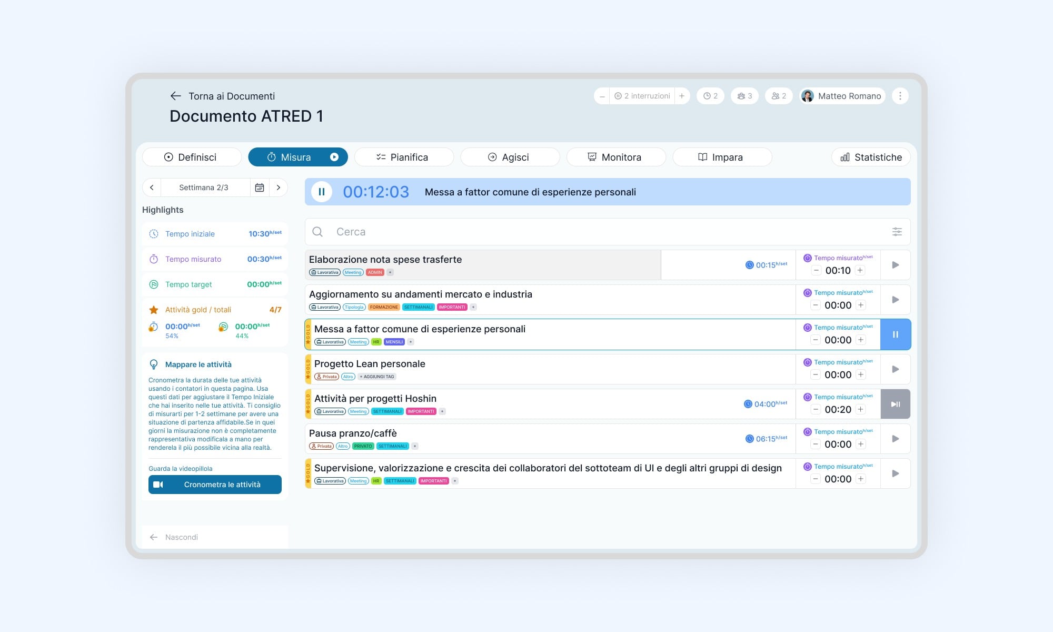
Task: Decrease measured time for Progetto Lean personale
Action: tap(816, 374)
